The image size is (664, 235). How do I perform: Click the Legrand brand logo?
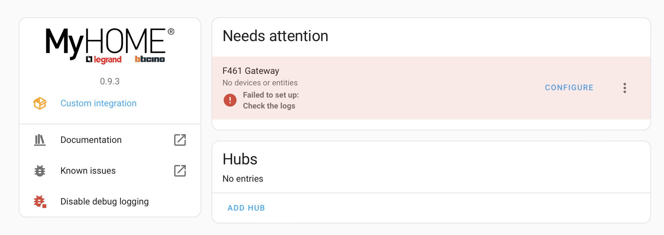click(103, 60)
